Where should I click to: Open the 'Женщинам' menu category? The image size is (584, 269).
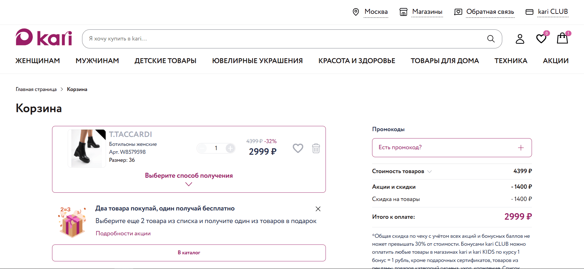(38, 61)
